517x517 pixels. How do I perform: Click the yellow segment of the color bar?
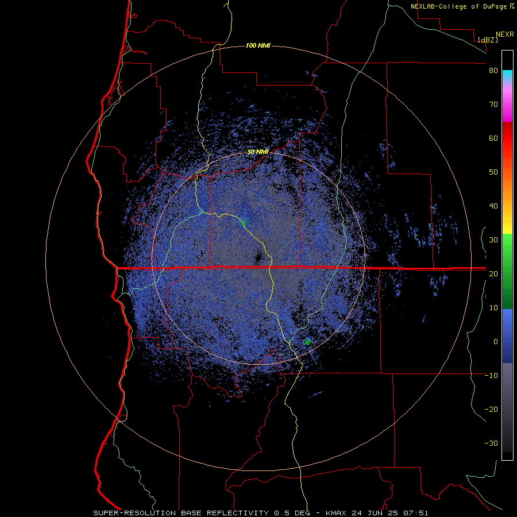(x=507, y=224)
